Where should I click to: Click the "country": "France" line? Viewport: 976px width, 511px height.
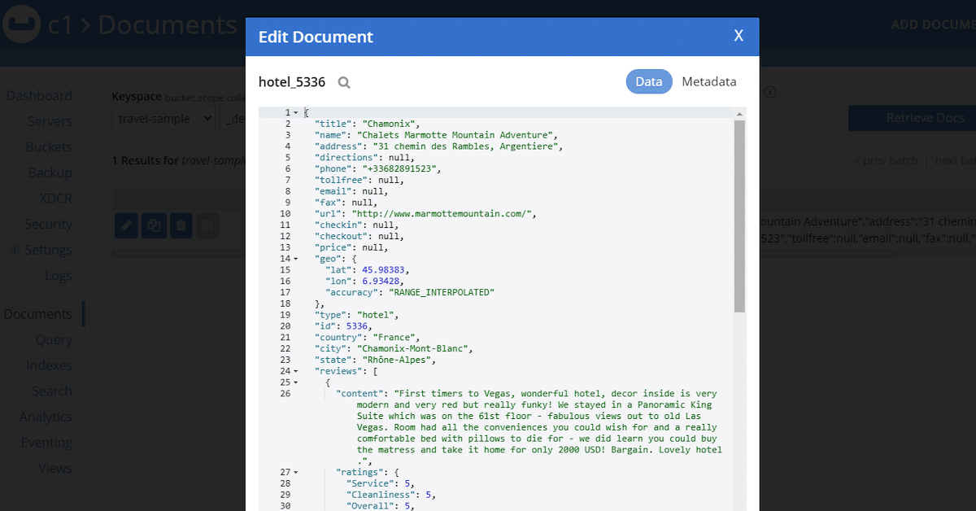[x=367, y=338]
